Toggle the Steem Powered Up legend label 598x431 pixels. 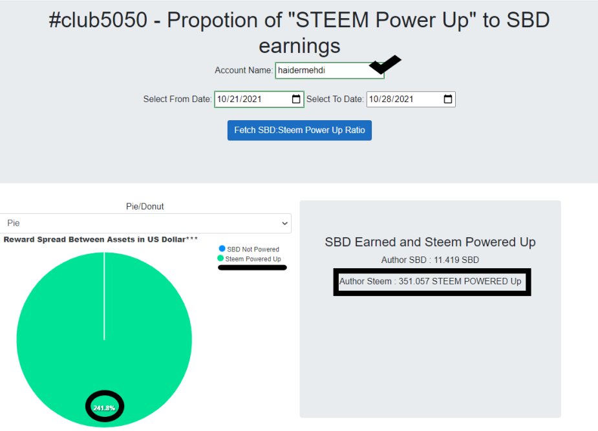coord(253,259)
